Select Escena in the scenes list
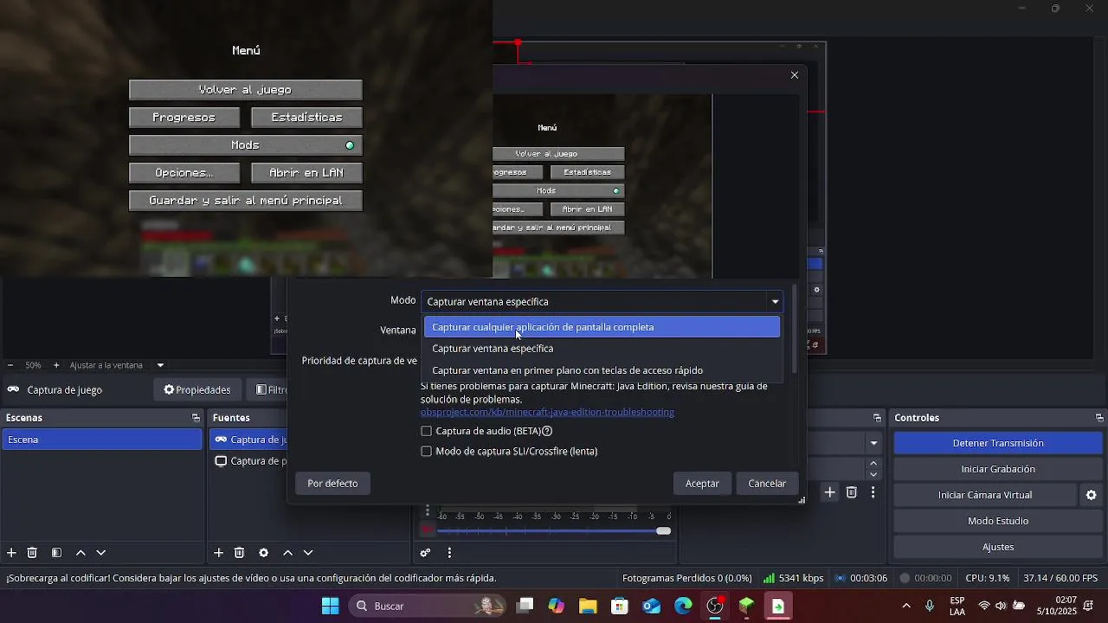 [x=101, y=440]
